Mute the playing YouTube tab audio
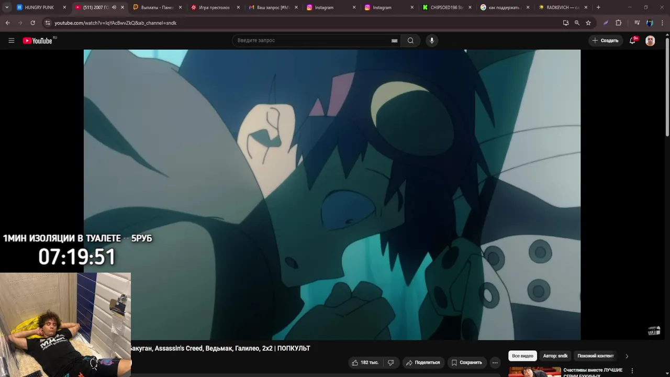Image resolution: width=670 pixels, height=377 pixels. (114, 7)
